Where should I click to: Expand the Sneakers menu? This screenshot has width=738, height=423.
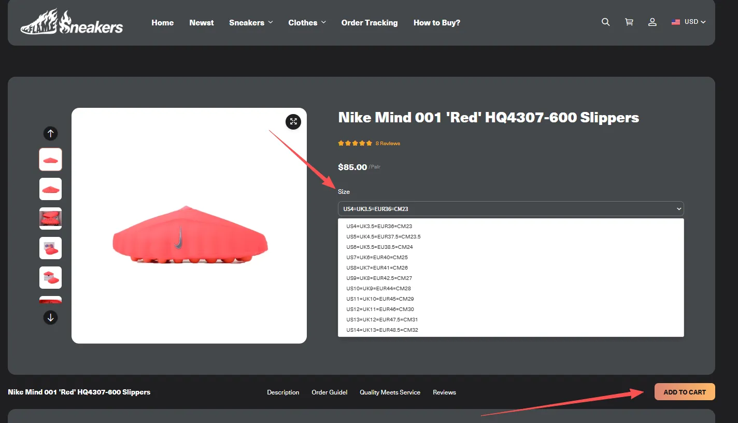251,22
